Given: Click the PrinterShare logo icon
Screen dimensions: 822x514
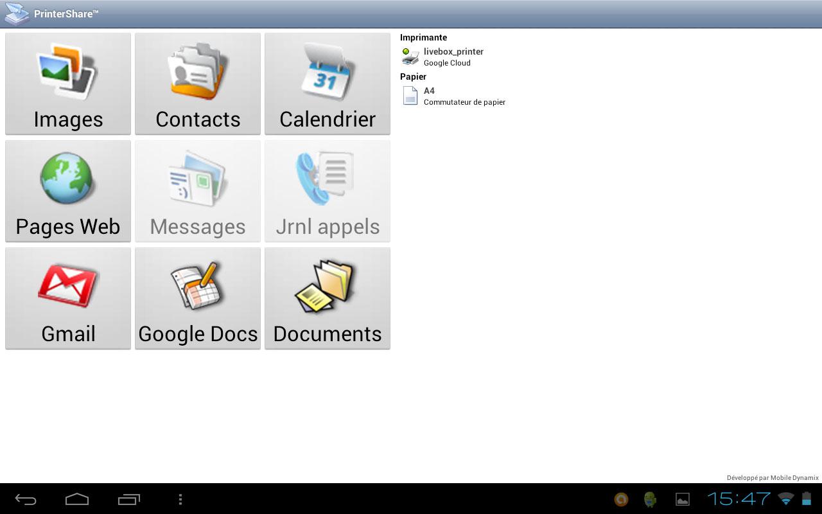Looking at the screenshot, I should pos(17,13).
